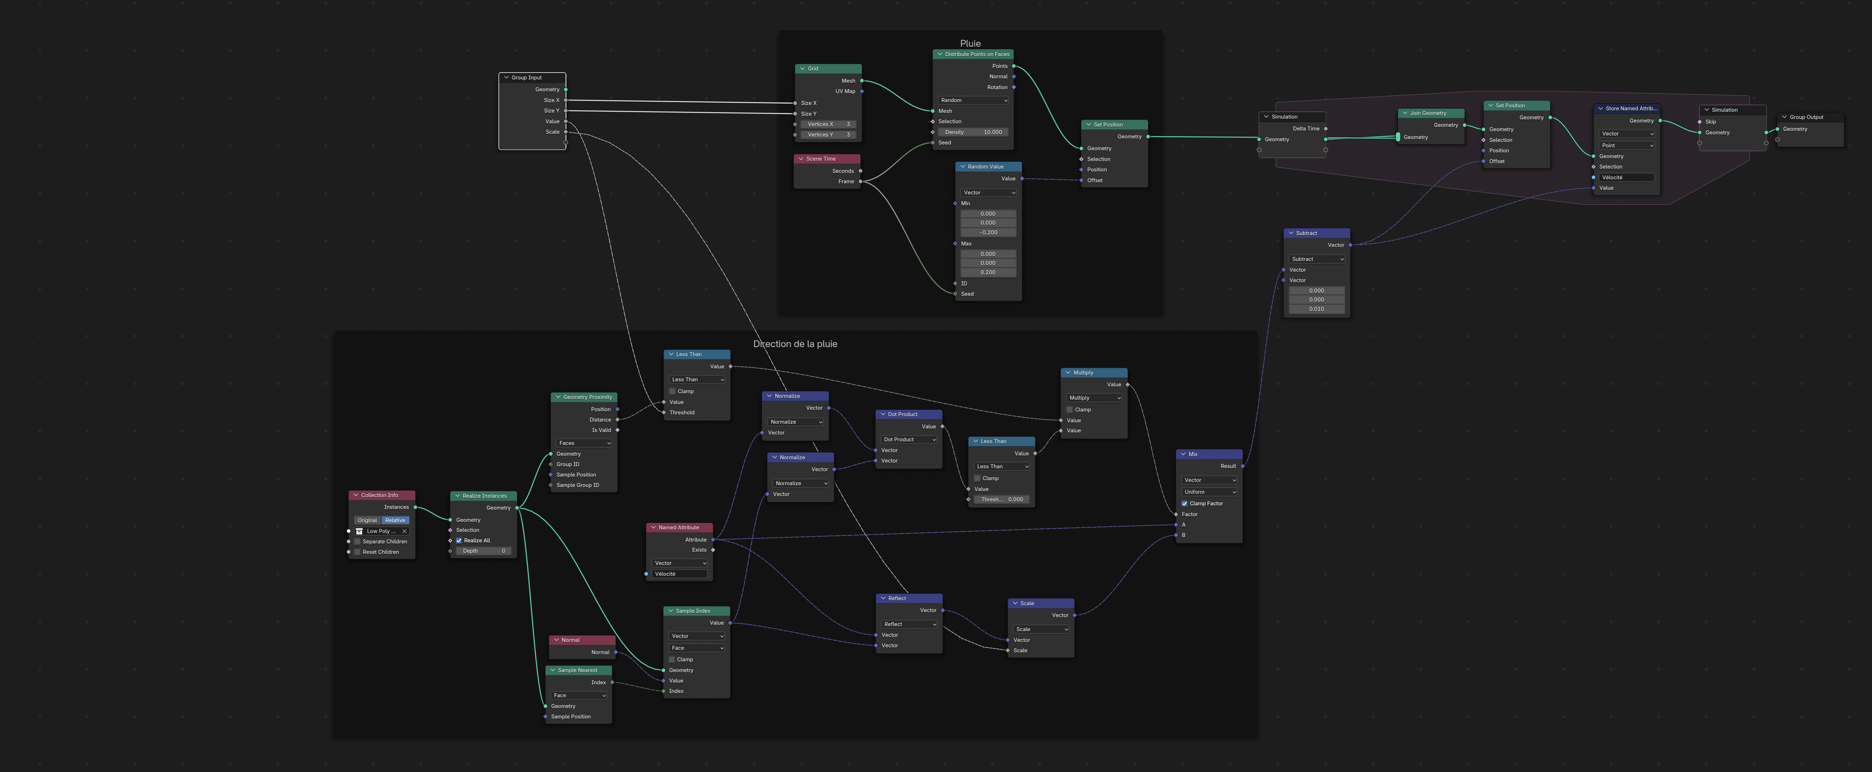Click the multi-input Geometry socket on Join Geometry
Image resolution: width=1872 pixels, height=772 pixels.
[1398, 137]
